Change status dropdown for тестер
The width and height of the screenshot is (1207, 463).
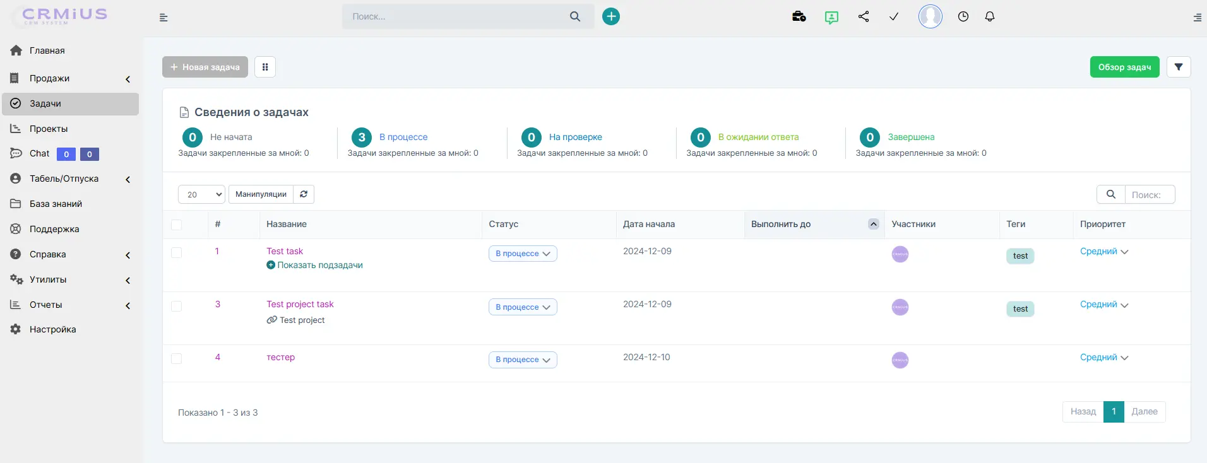[x=523, y=360]
